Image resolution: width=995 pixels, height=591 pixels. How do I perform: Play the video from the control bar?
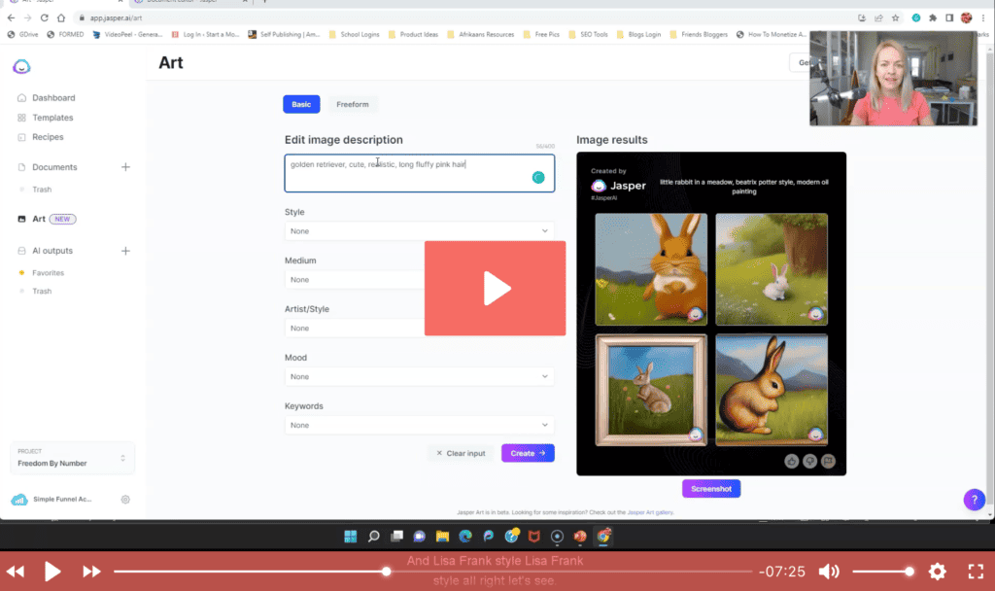pos(52,572)
